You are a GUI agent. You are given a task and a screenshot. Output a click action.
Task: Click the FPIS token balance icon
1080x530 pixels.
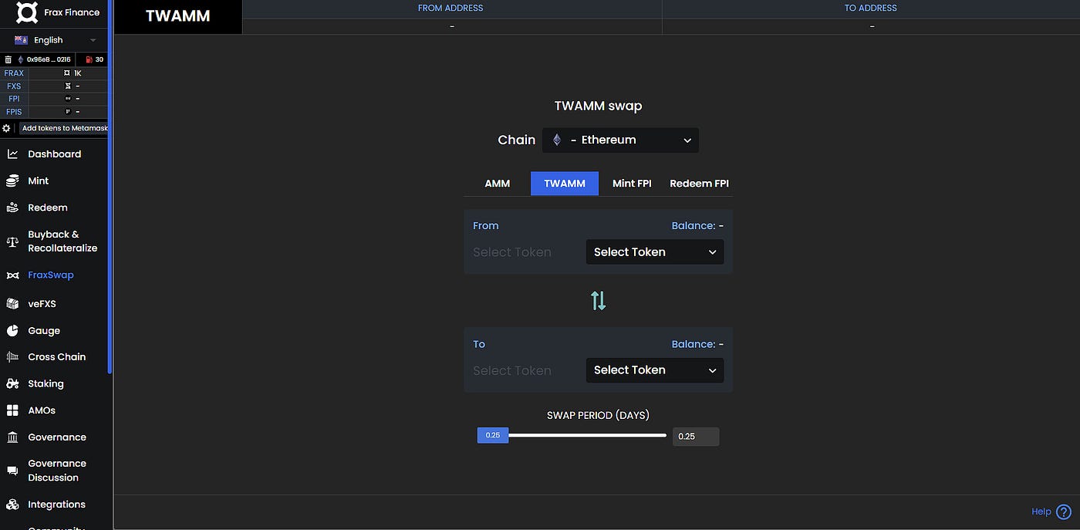67,112
